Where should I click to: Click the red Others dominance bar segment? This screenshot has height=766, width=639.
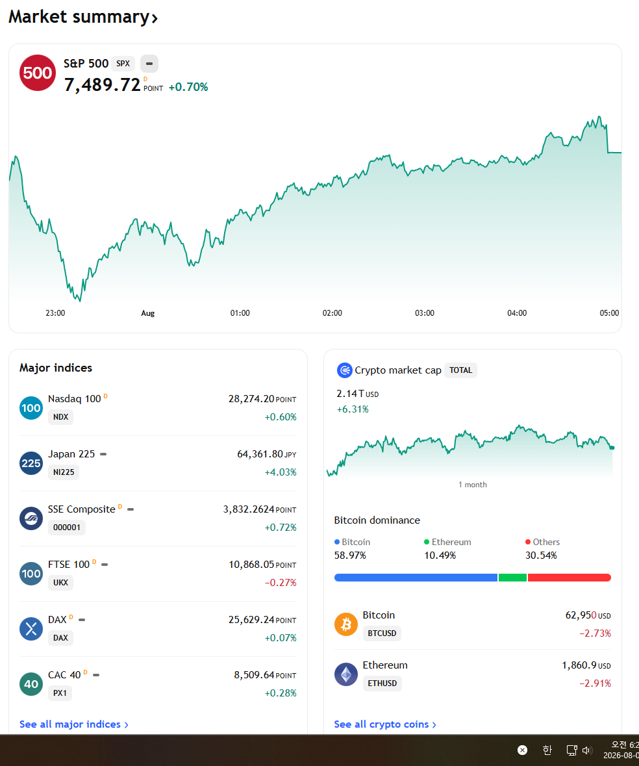pyautogui.click(x=570, y=578)
